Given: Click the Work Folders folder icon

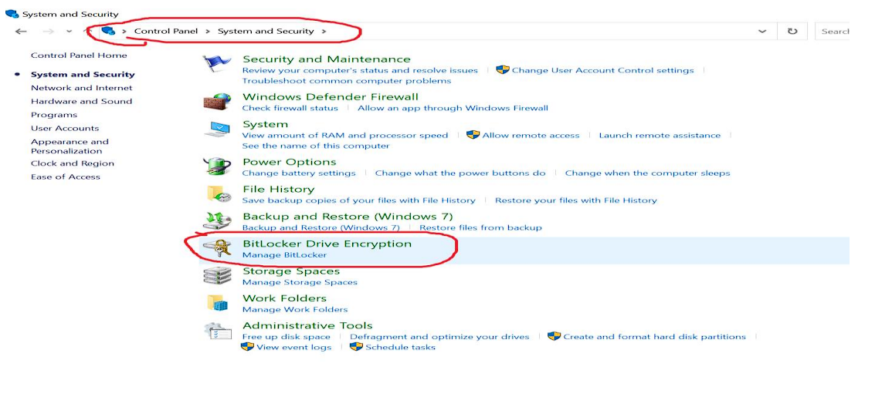Looking at the screenshot, I should click(x=218, y=303).
